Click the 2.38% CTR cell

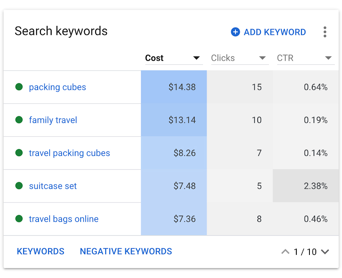pyautogui.click(x=305, y=186)
